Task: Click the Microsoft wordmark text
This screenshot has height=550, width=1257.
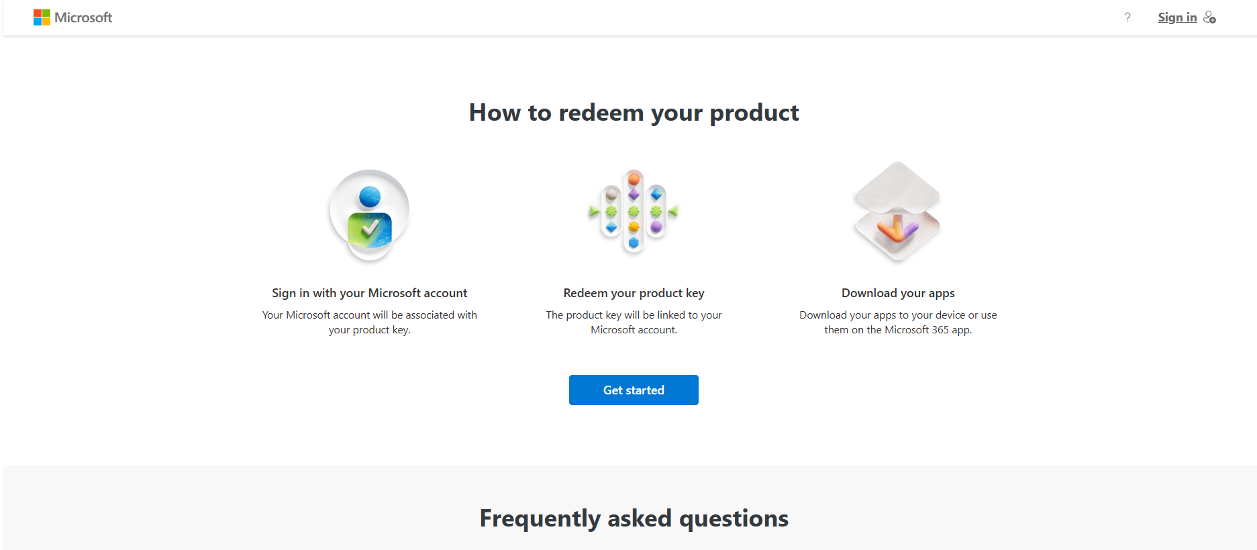Action: point(83,17)
